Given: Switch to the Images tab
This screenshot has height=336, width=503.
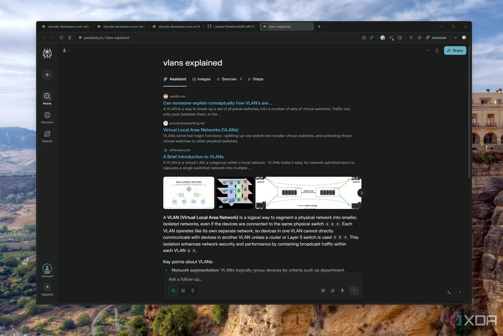Looking at the screenshot, I should click(201, 79).
